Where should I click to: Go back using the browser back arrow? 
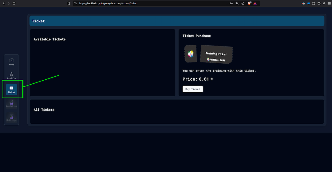pos(3,3)
